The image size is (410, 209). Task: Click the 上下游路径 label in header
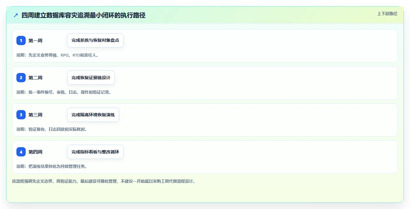387,14
